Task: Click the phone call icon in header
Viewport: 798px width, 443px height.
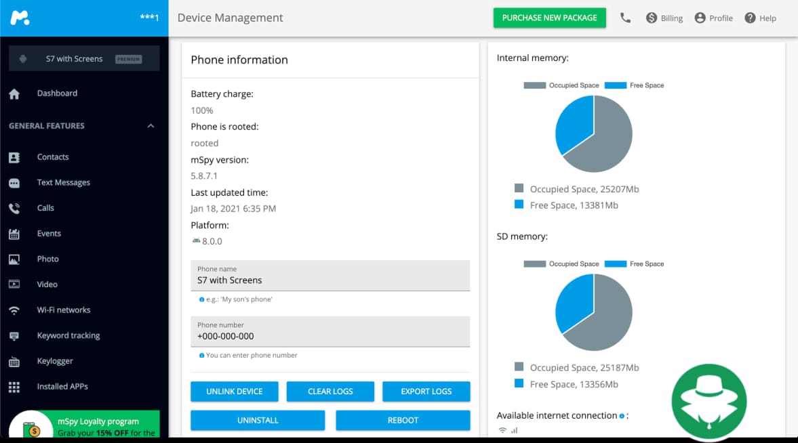Action: (625, 18)
